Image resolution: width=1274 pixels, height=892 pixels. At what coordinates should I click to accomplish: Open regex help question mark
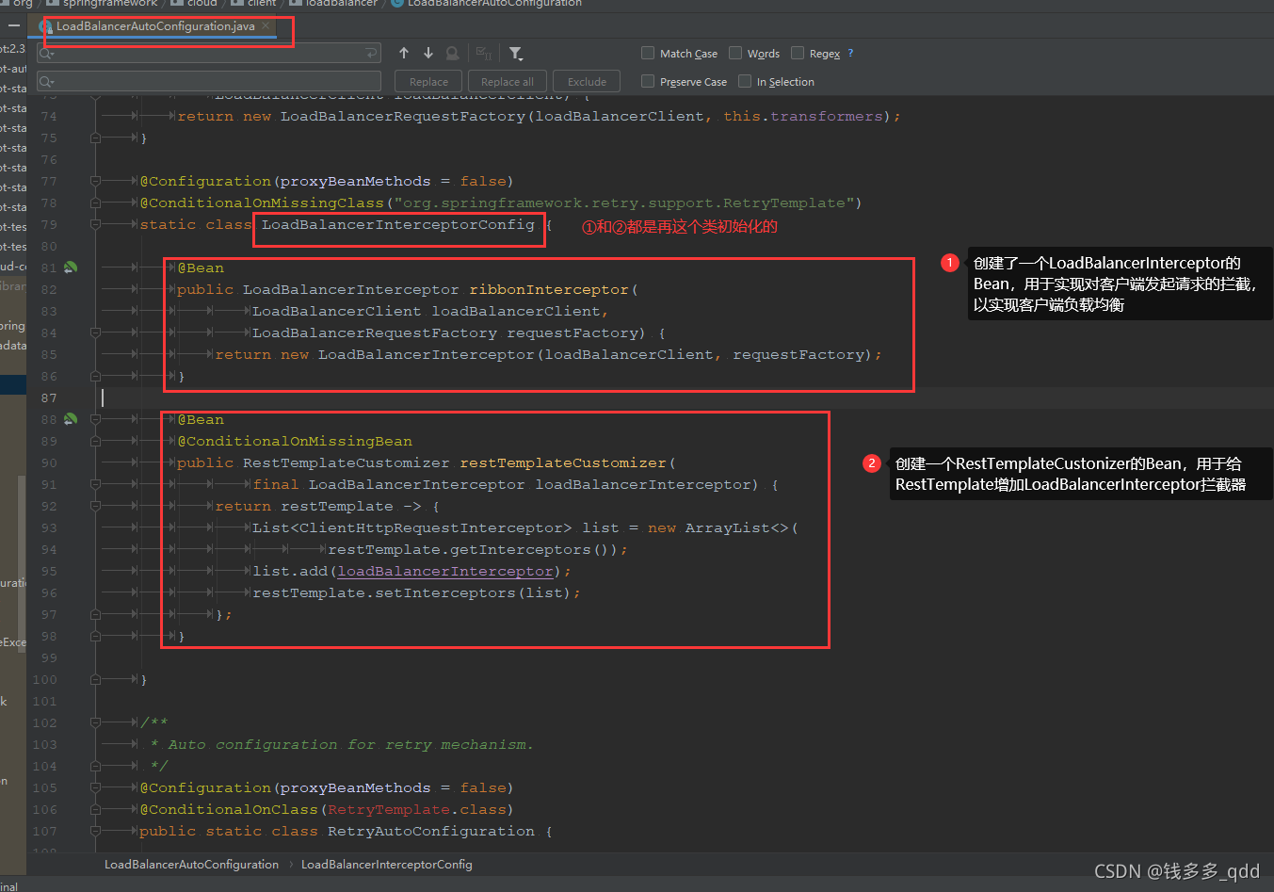[850, 53]
